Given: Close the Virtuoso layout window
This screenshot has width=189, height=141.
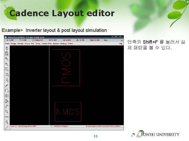Looking at the screenshot, I should [120, 37].
